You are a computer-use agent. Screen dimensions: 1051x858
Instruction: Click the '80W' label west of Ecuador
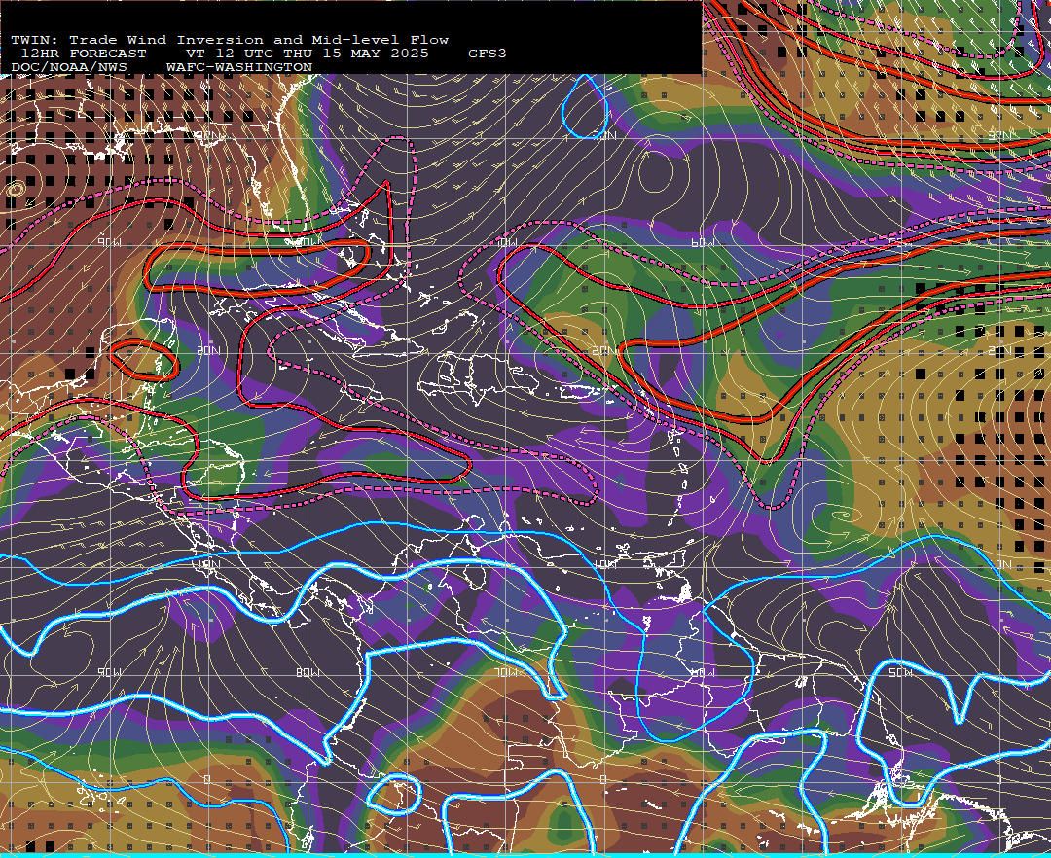pyautogui.click(x=308, y=672)
